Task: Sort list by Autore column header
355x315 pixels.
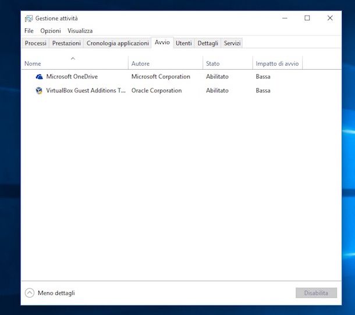Action: tap(140, 63)
